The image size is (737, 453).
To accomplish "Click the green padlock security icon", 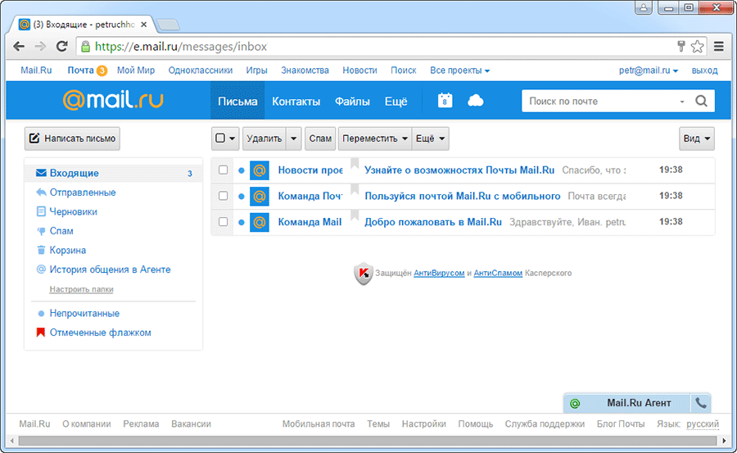I will point(85,47).
